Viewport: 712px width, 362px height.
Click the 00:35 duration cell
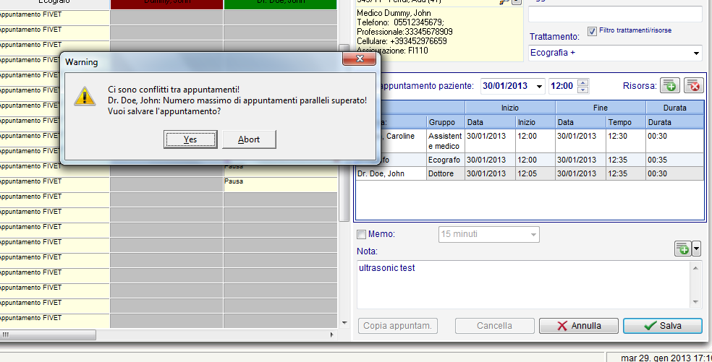pyautogui.click(x=675, y=160)
